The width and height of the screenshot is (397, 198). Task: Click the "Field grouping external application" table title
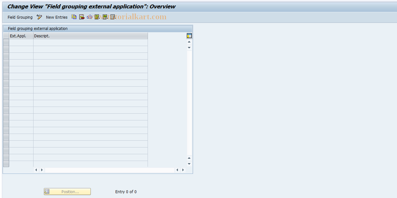click(38, 29)
